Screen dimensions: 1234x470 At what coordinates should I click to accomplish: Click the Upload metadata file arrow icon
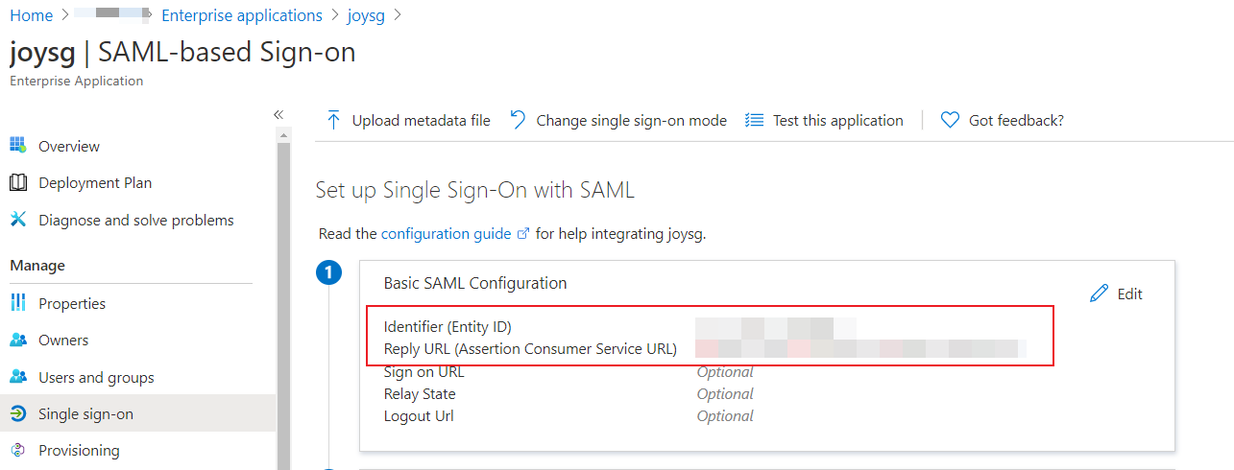pos(333,120)
